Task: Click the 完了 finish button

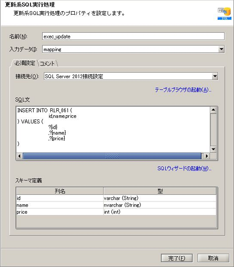Action: [176, 258]
